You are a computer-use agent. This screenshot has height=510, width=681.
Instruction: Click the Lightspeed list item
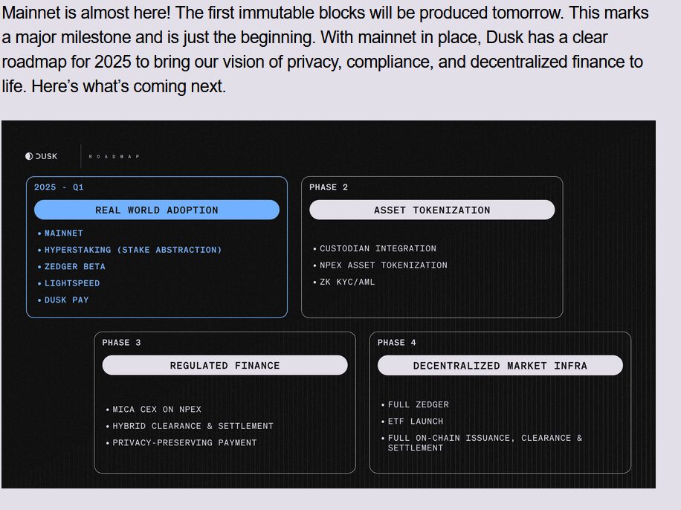click(72, 283)
